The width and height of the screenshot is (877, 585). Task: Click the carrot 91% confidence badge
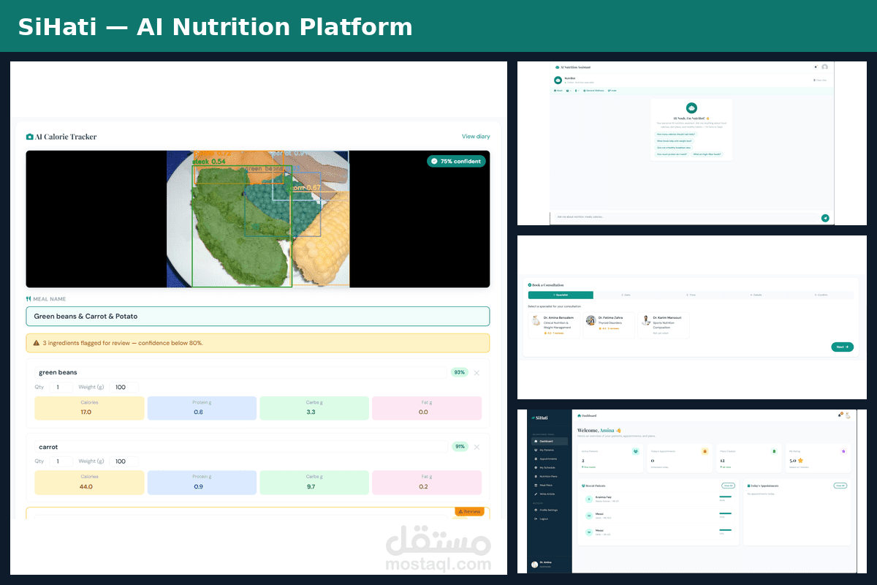tap(460, 447)
